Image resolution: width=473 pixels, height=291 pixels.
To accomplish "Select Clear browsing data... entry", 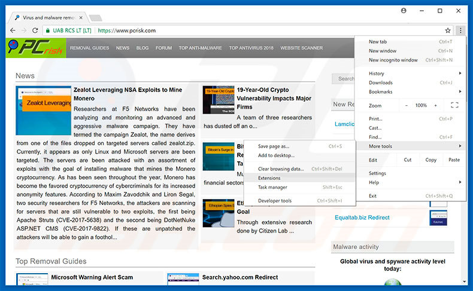I will tap(300, 169).
